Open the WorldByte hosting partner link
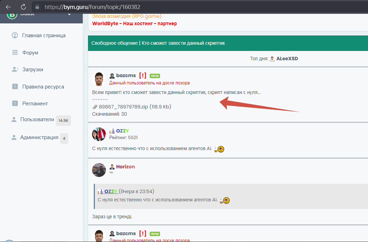Viewport: 368px width, 242px height. [135, 24]
